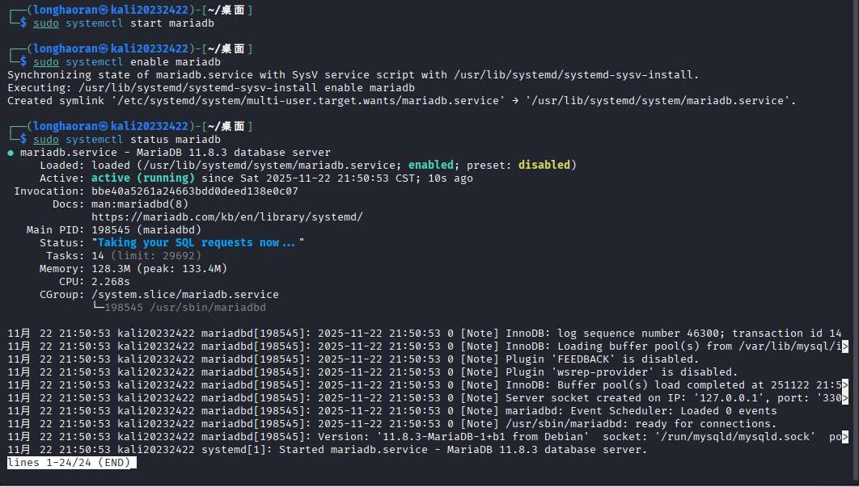Viewport: 859px width, 487px height.
Task: Click the 'sudo systemctl status mariadb' command
Action: pos(127,140)
